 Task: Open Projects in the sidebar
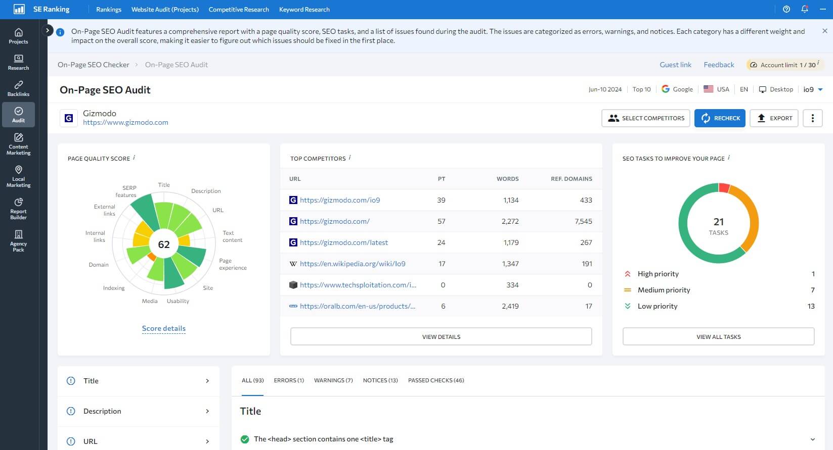(x=18, y=36)
